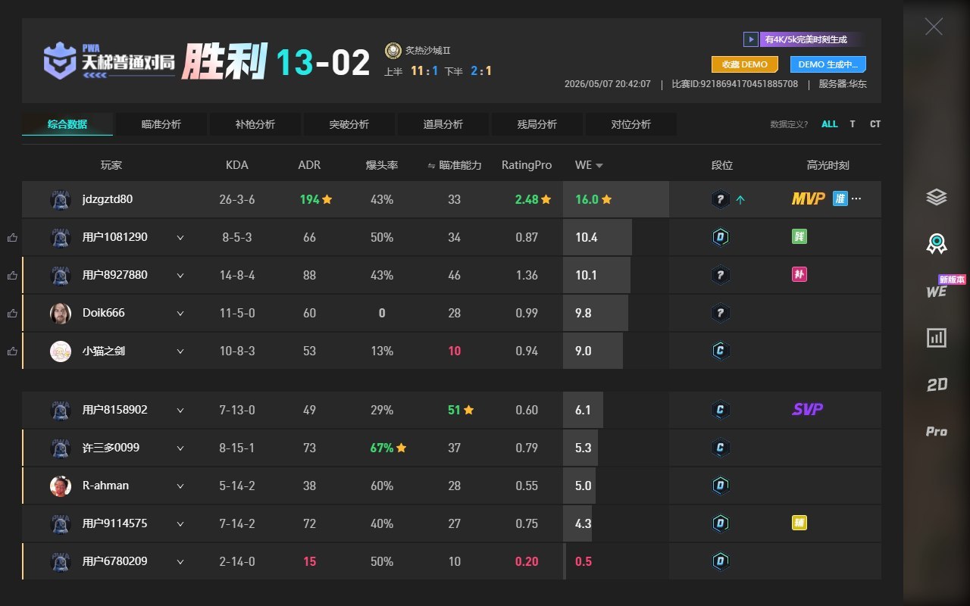The height and width of the screenshot is (606, 970).
Task: Click 收藏 DEMO button
Action: [x=745, y=64]
